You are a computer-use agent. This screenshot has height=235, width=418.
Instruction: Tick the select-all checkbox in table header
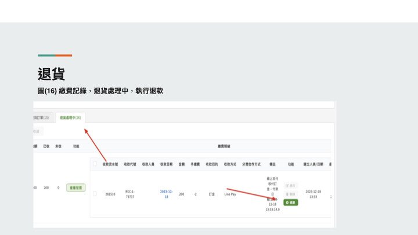tap(95, 164)
